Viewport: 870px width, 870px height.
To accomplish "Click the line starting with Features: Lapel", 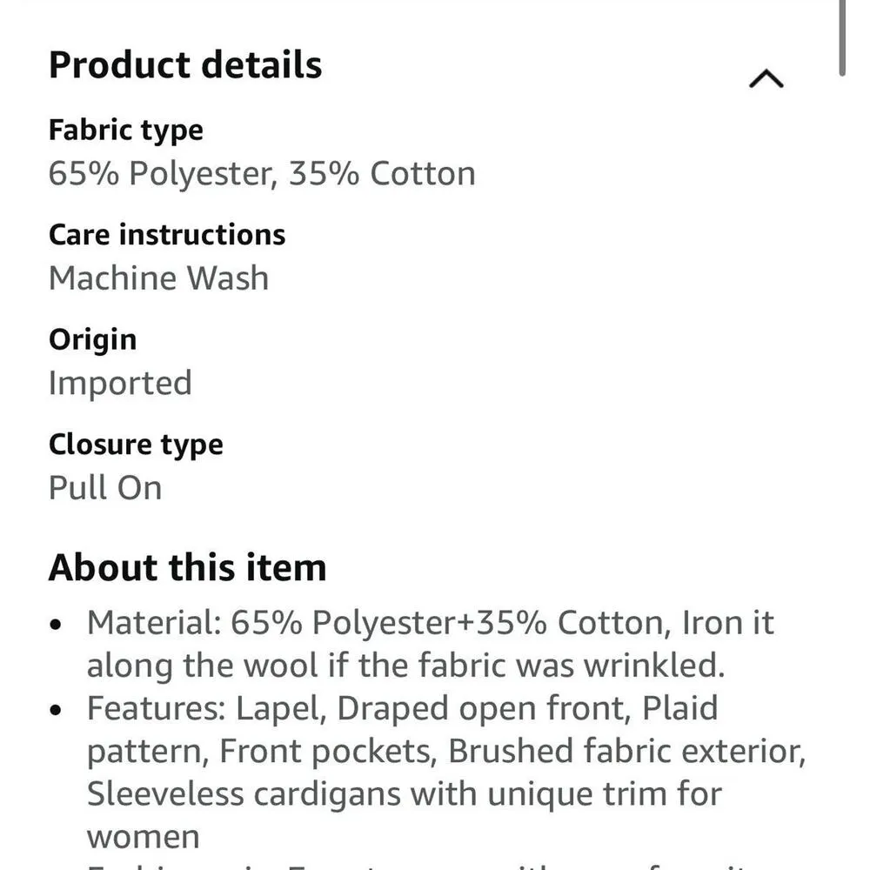I will 402,708.
